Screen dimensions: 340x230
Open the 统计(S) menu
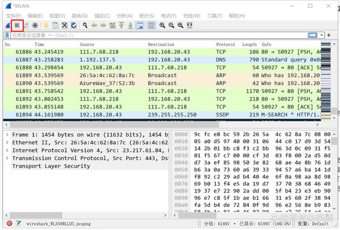tap(147, 16)
